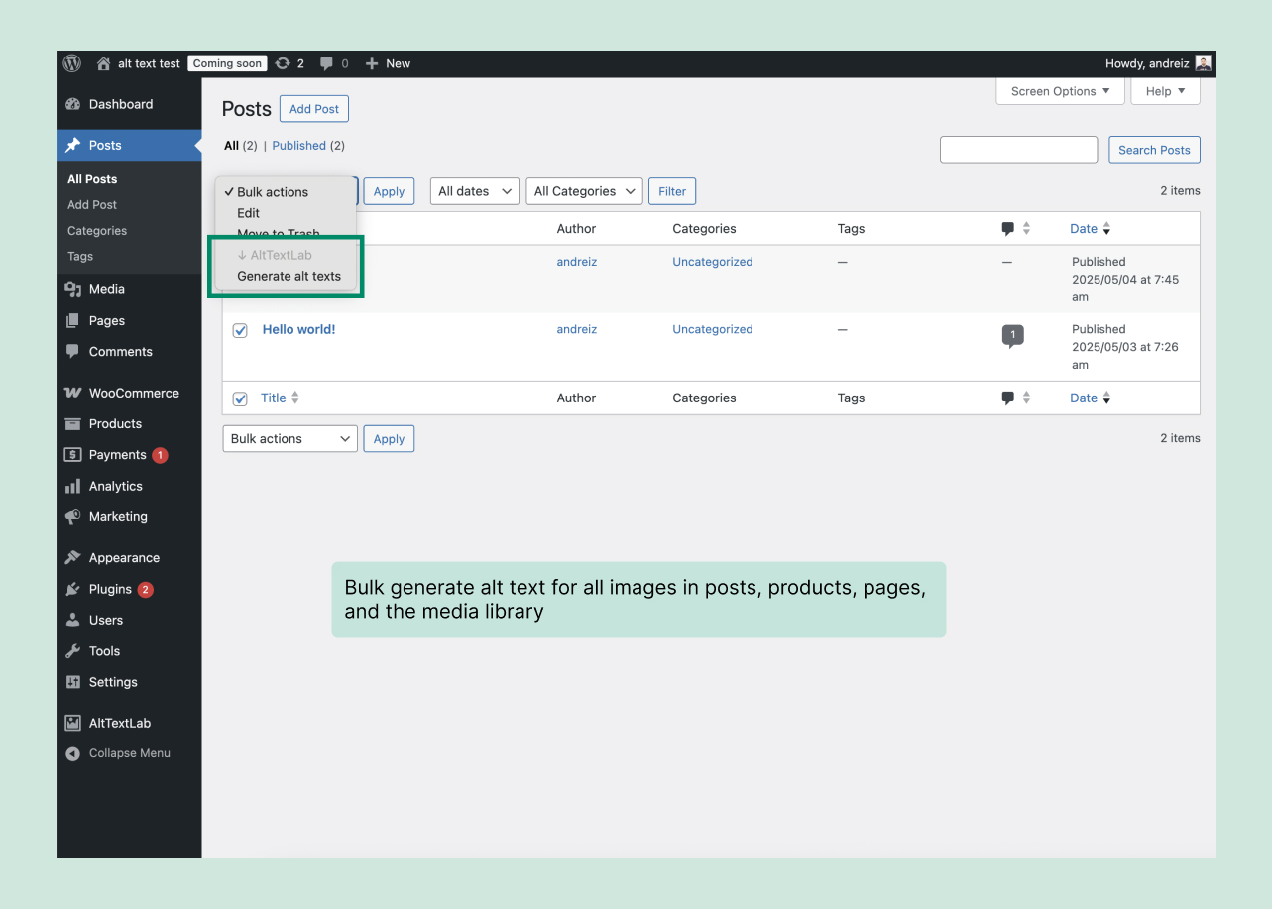
Task: Click the Add Post button
Action: 313,108
